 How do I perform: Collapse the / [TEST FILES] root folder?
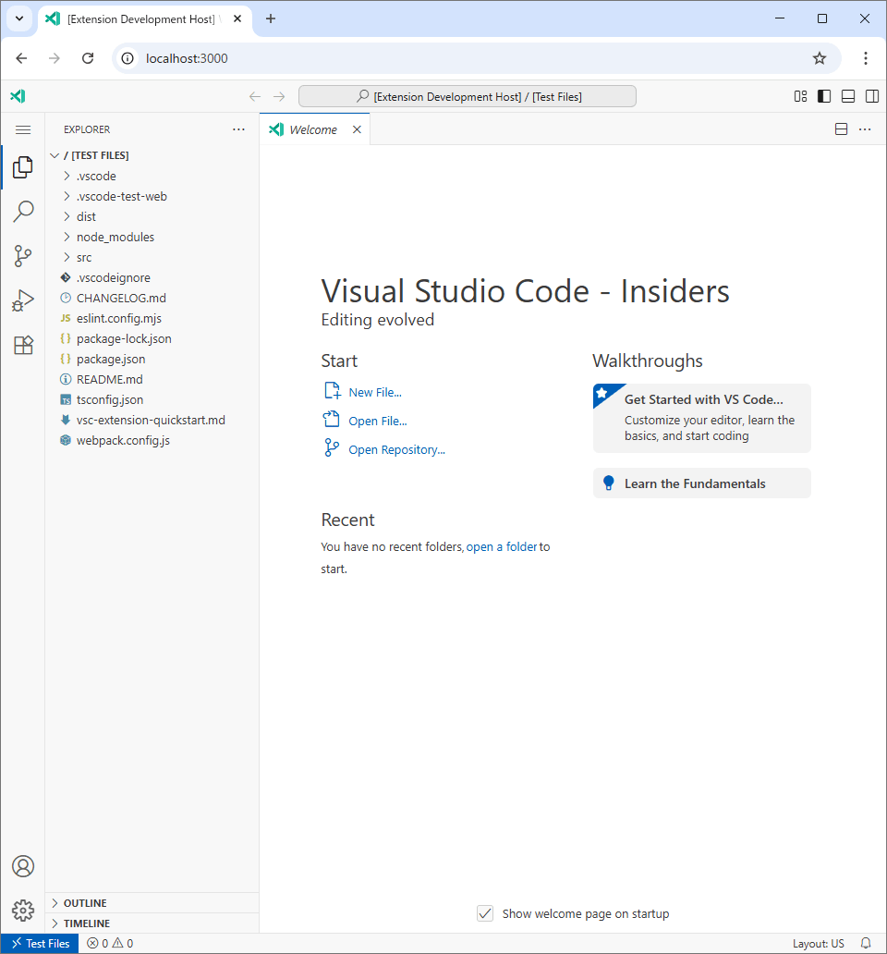152,155
